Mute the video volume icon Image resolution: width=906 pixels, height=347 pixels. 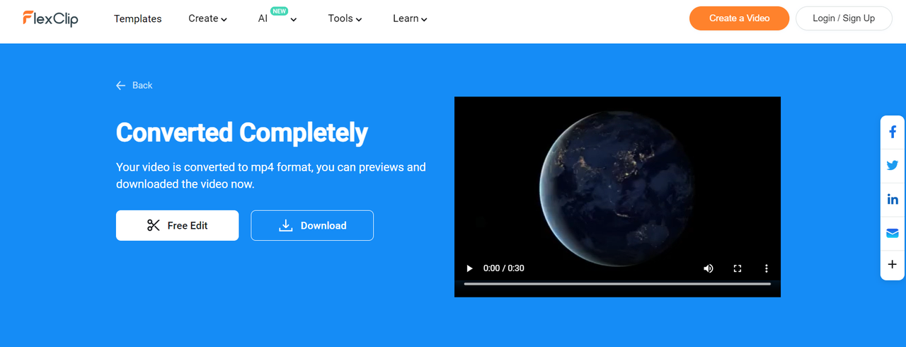click(709, 268)
